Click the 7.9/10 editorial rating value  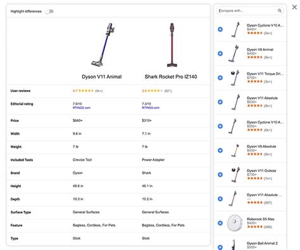(x=77, y=103)
